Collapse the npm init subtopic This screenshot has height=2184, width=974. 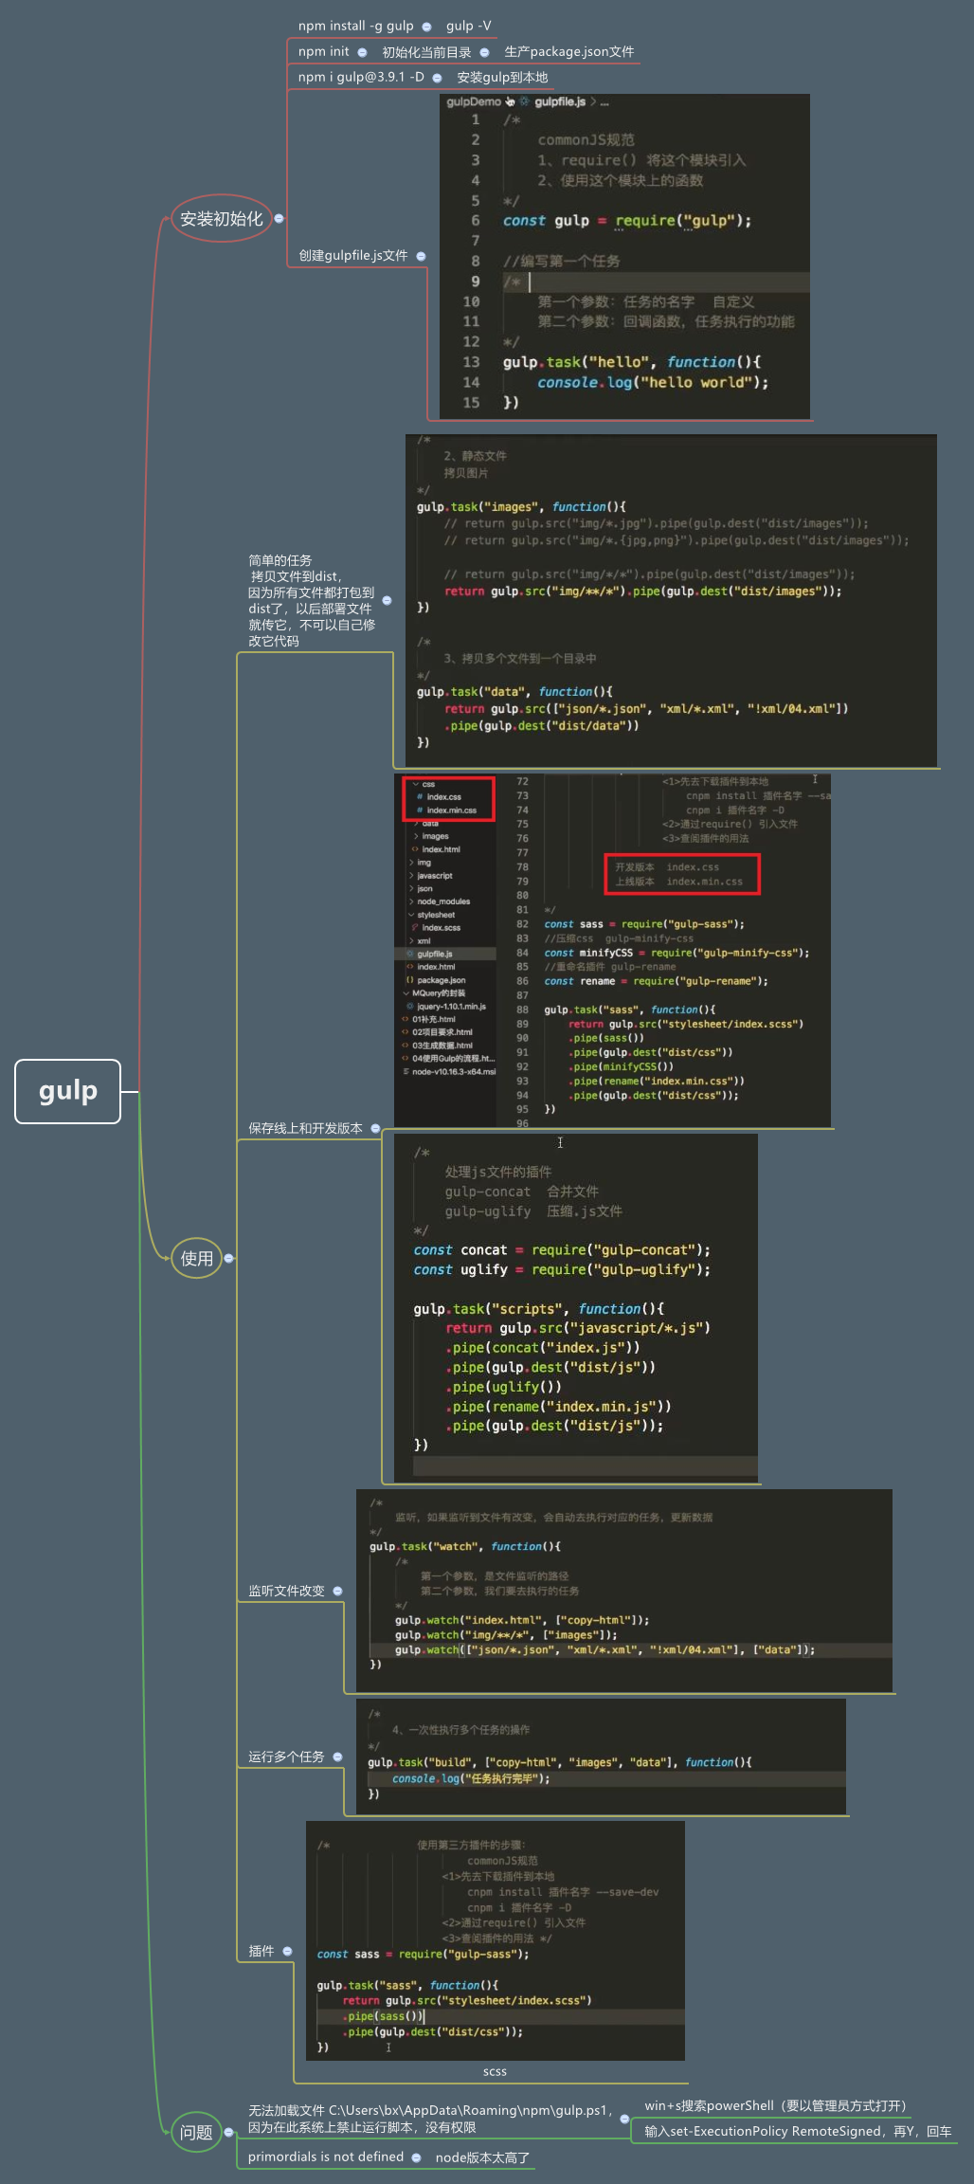(x=362, y=52)
